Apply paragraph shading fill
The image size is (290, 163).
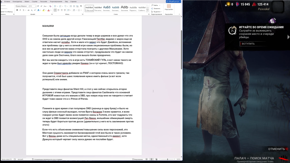coord(74,10)
